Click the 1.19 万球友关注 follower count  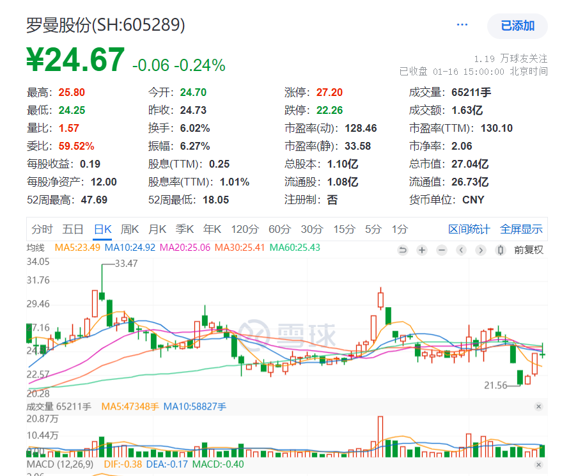[510, 58]
